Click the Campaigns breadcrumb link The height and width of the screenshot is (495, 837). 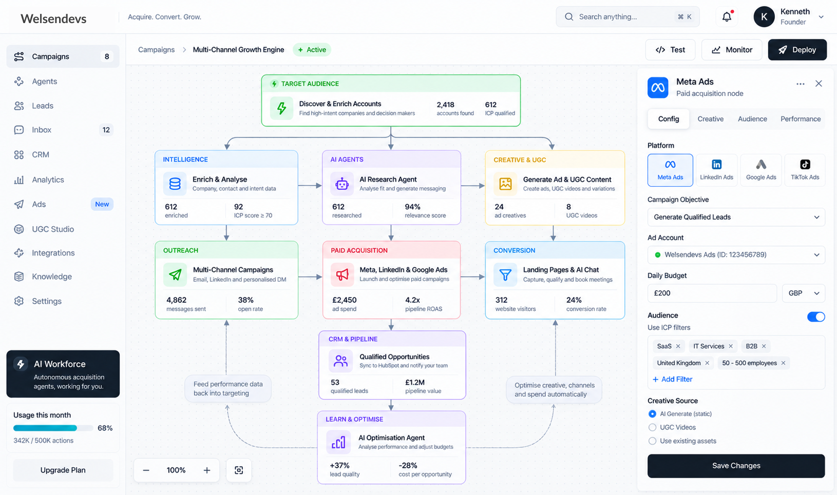click(x=156, y=50)
